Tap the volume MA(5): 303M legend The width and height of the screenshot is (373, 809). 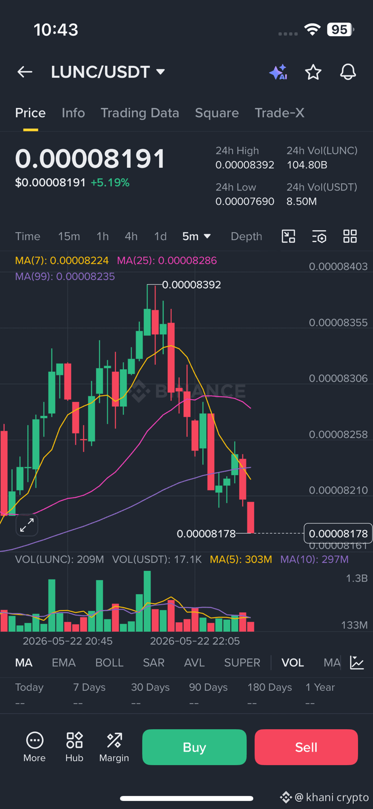click(x=241, y=559)
